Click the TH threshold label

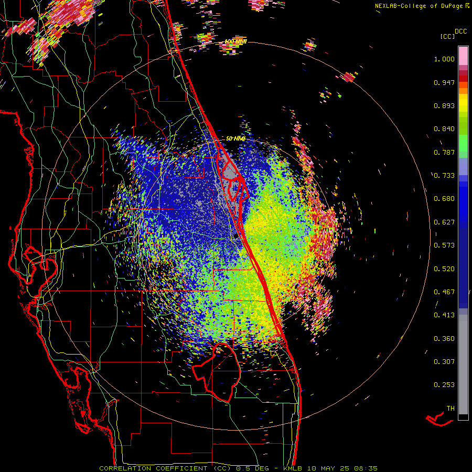coord(450,409)
